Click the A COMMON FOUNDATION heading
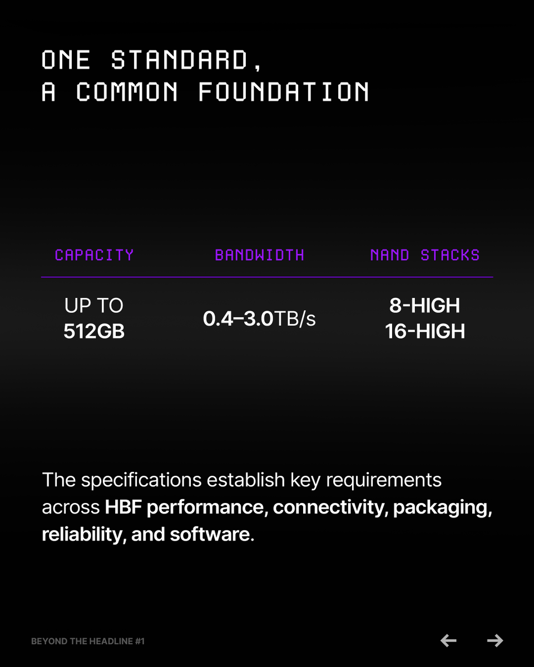This screenshot has height=667, width=534. click(205, 92)
